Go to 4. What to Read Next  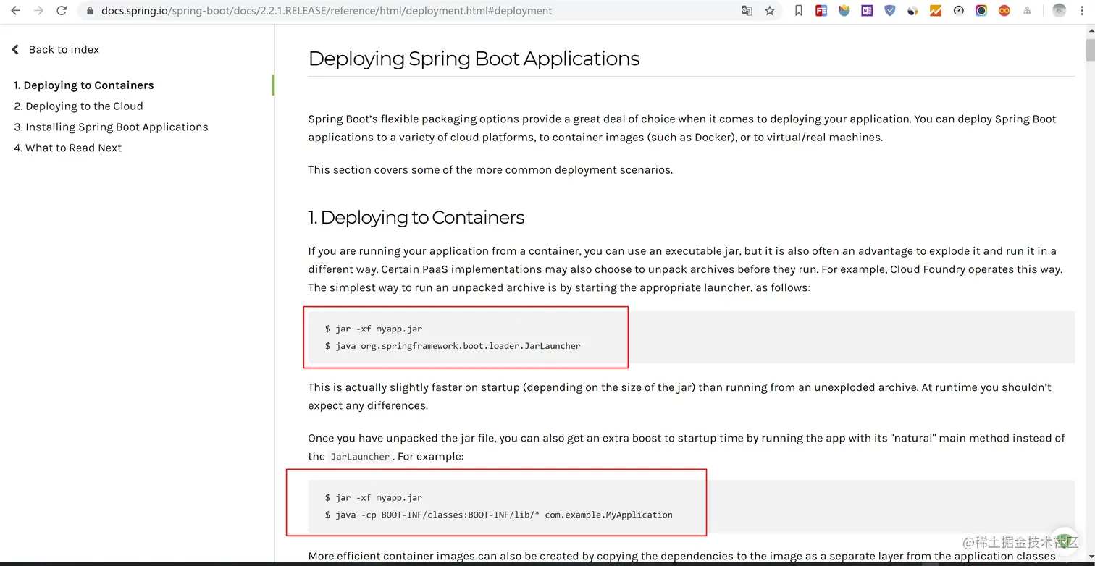tap(68, 148)
